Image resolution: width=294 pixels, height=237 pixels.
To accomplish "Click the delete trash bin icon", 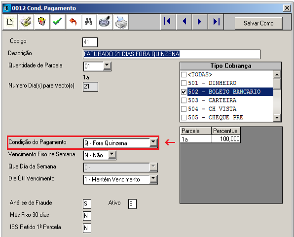I will pos(41,22).
